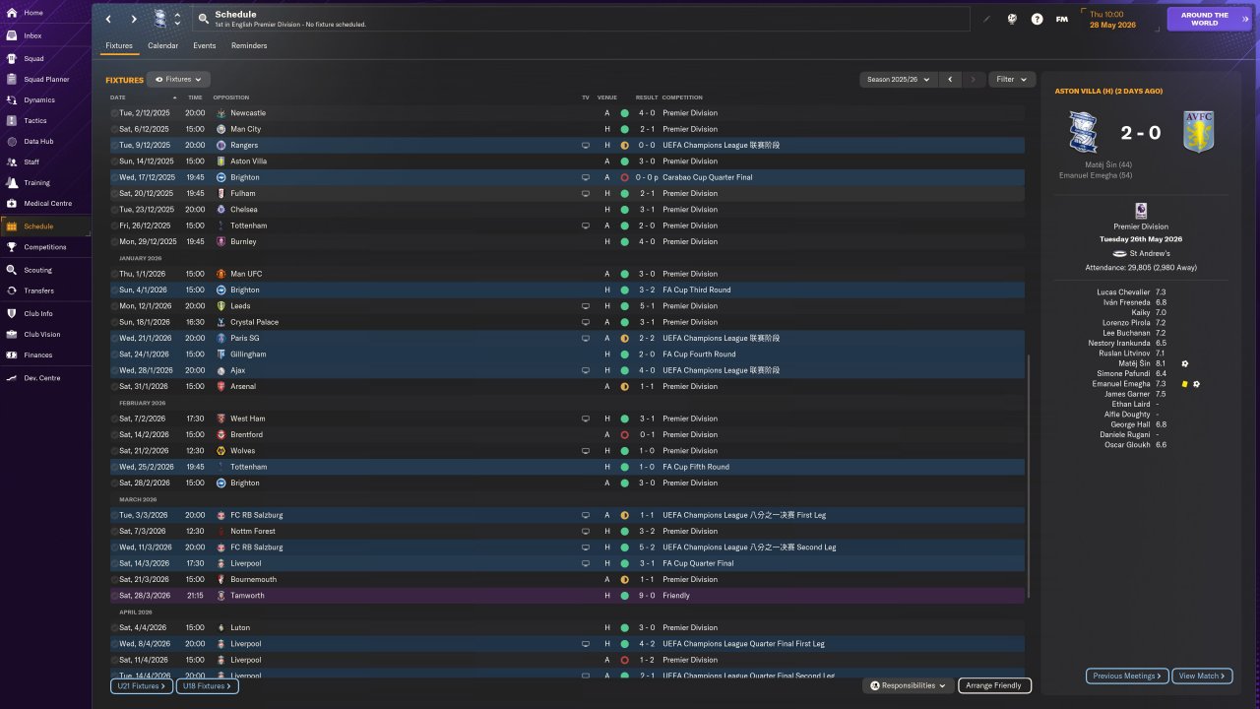The width and height of the screenshot is (1260, 709).
Task: Click the Around the World button
Action: [1209, 19]
